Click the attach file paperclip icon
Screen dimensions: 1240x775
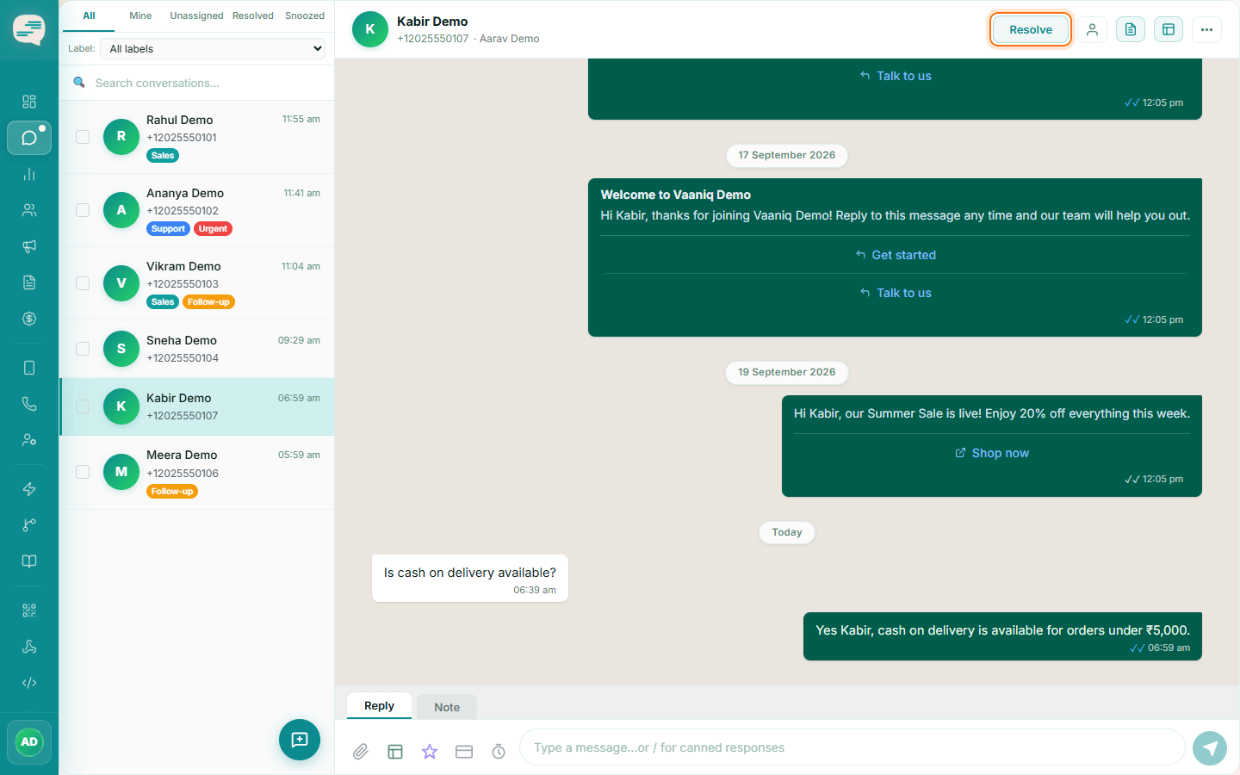[361, 752]
